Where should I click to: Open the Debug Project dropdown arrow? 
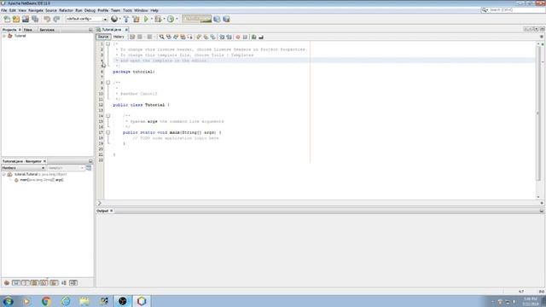164,19
